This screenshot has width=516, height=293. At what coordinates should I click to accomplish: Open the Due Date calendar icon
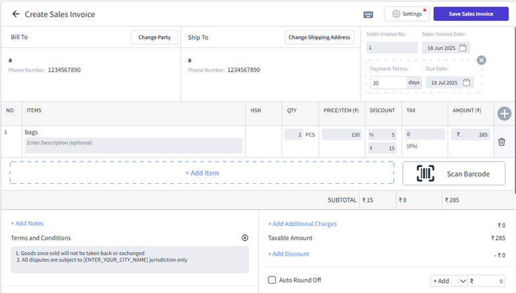tap(467, 82)
